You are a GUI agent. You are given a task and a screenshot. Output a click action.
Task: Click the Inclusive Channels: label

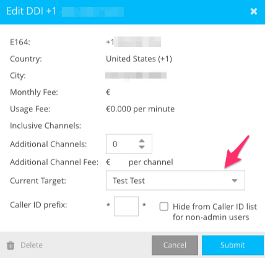coord(46,126)
